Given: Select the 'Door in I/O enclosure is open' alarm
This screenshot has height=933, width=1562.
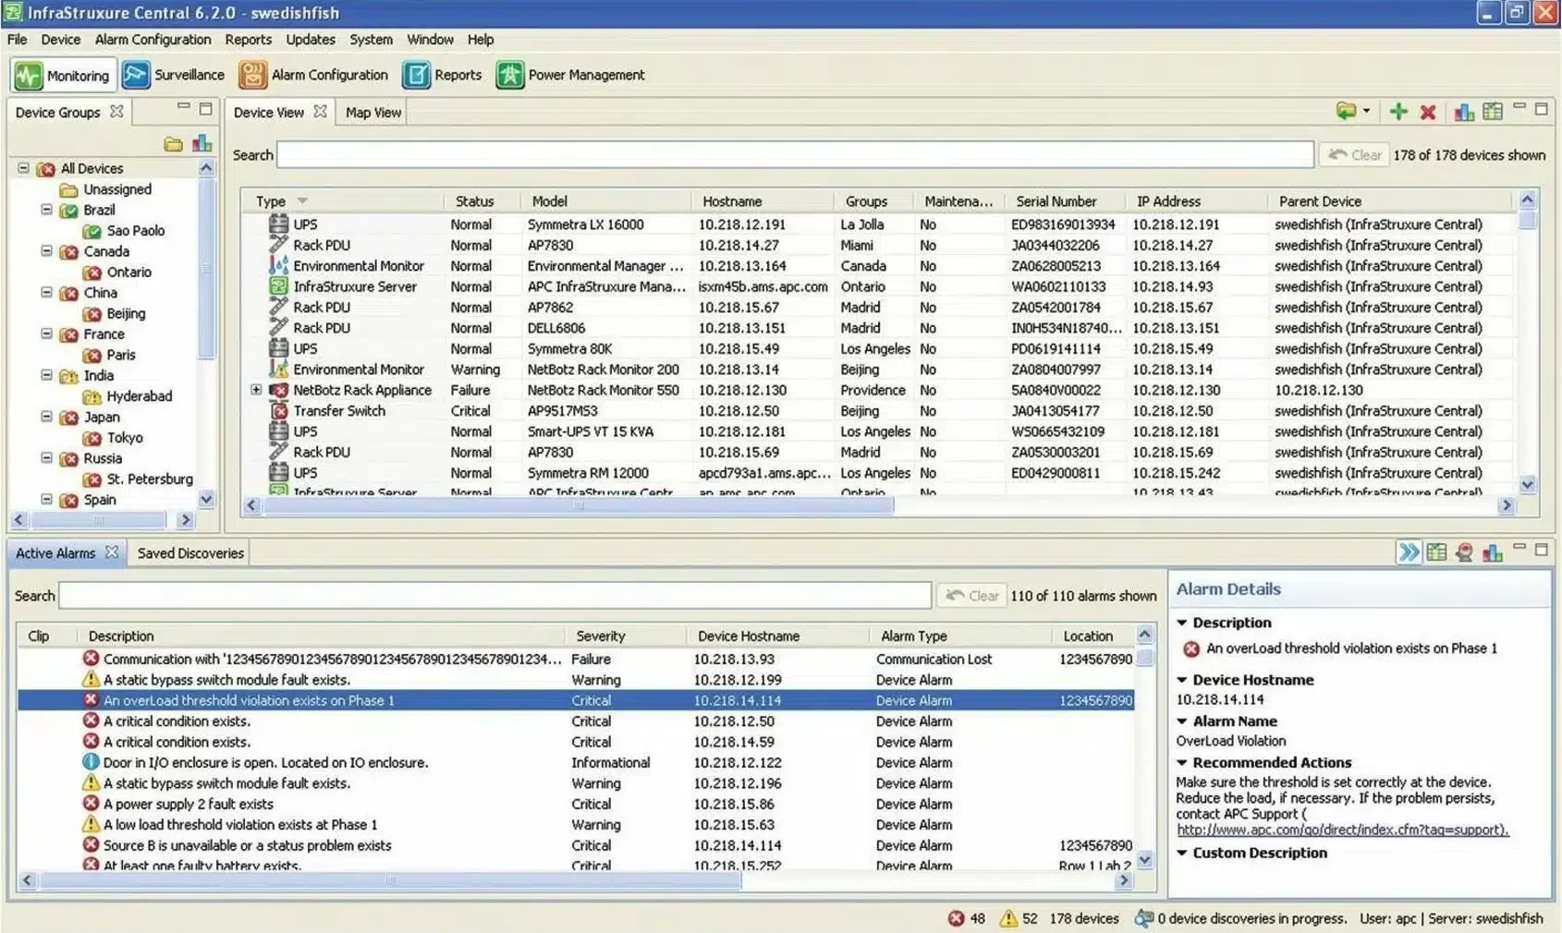Looking at the screenshot, I should click(x=575, y=762).
